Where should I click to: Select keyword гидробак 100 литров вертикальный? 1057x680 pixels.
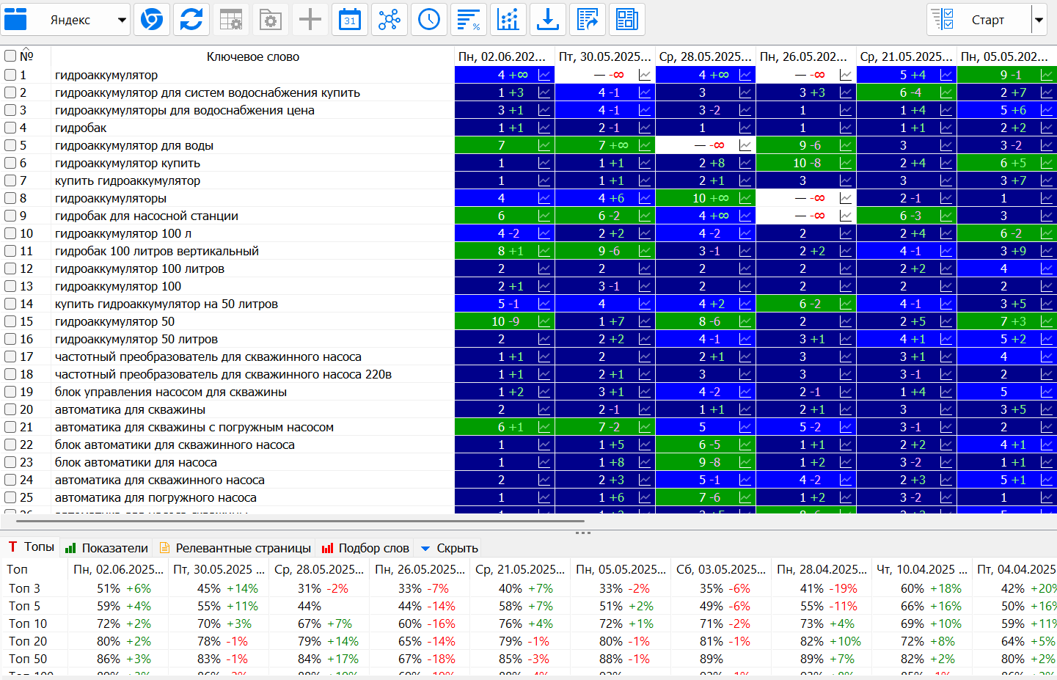(x=157, y=251)
